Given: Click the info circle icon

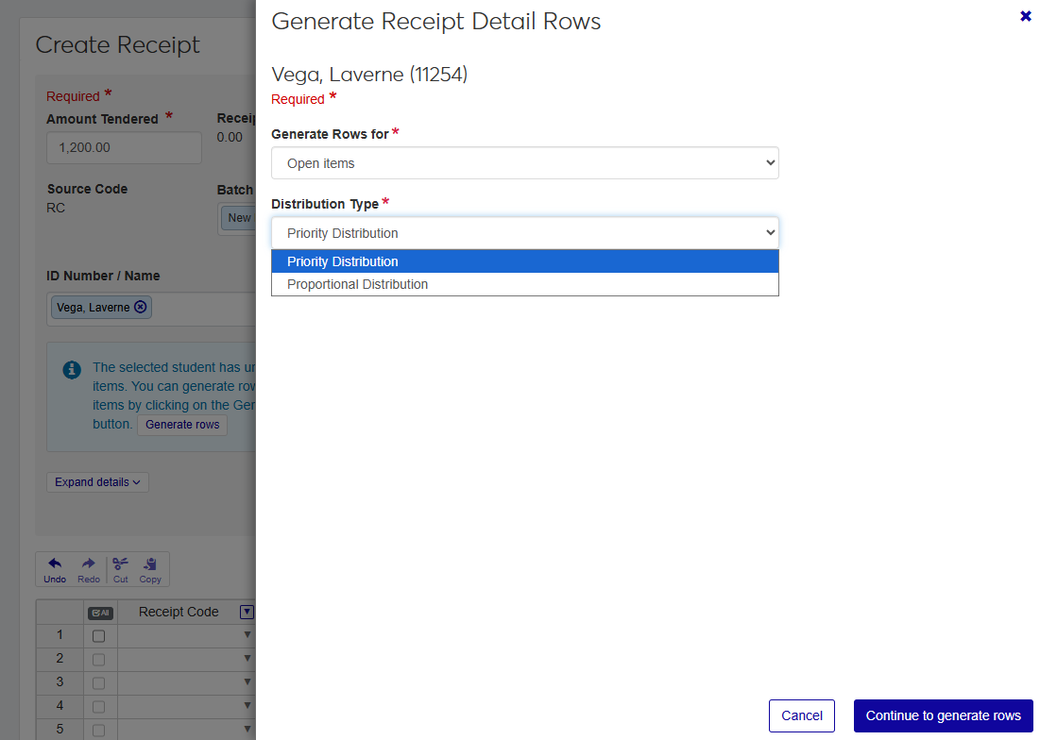Looking at the screenshot, I should tap(72, 370).
